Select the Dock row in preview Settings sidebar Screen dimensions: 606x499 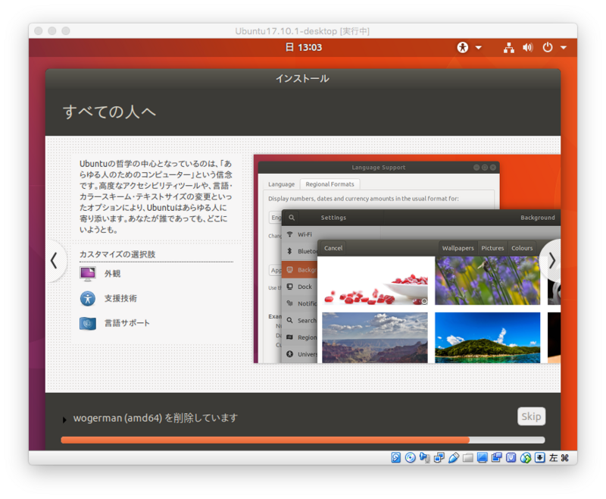pos(300,287)
